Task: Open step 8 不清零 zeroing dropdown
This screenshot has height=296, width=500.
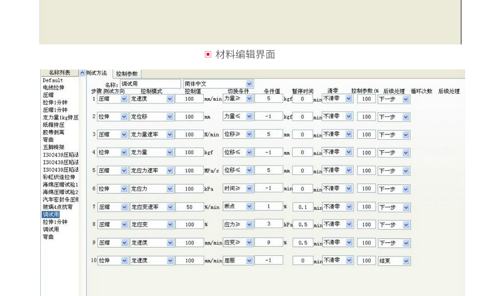Action: (x=348, y=224)
